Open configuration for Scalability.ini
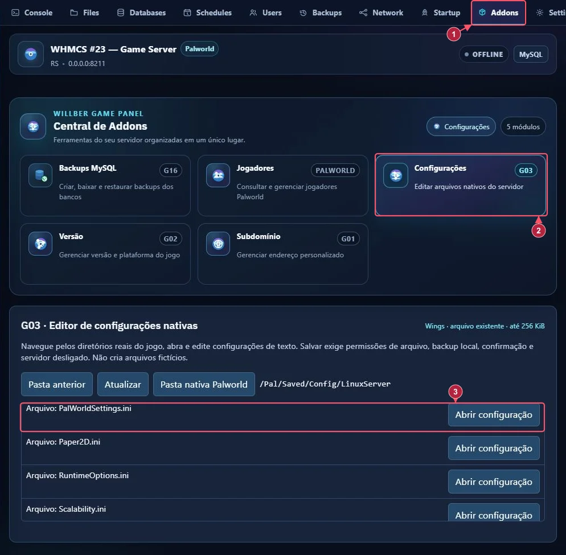Viewport: 566px width, 555px height. 494,513
